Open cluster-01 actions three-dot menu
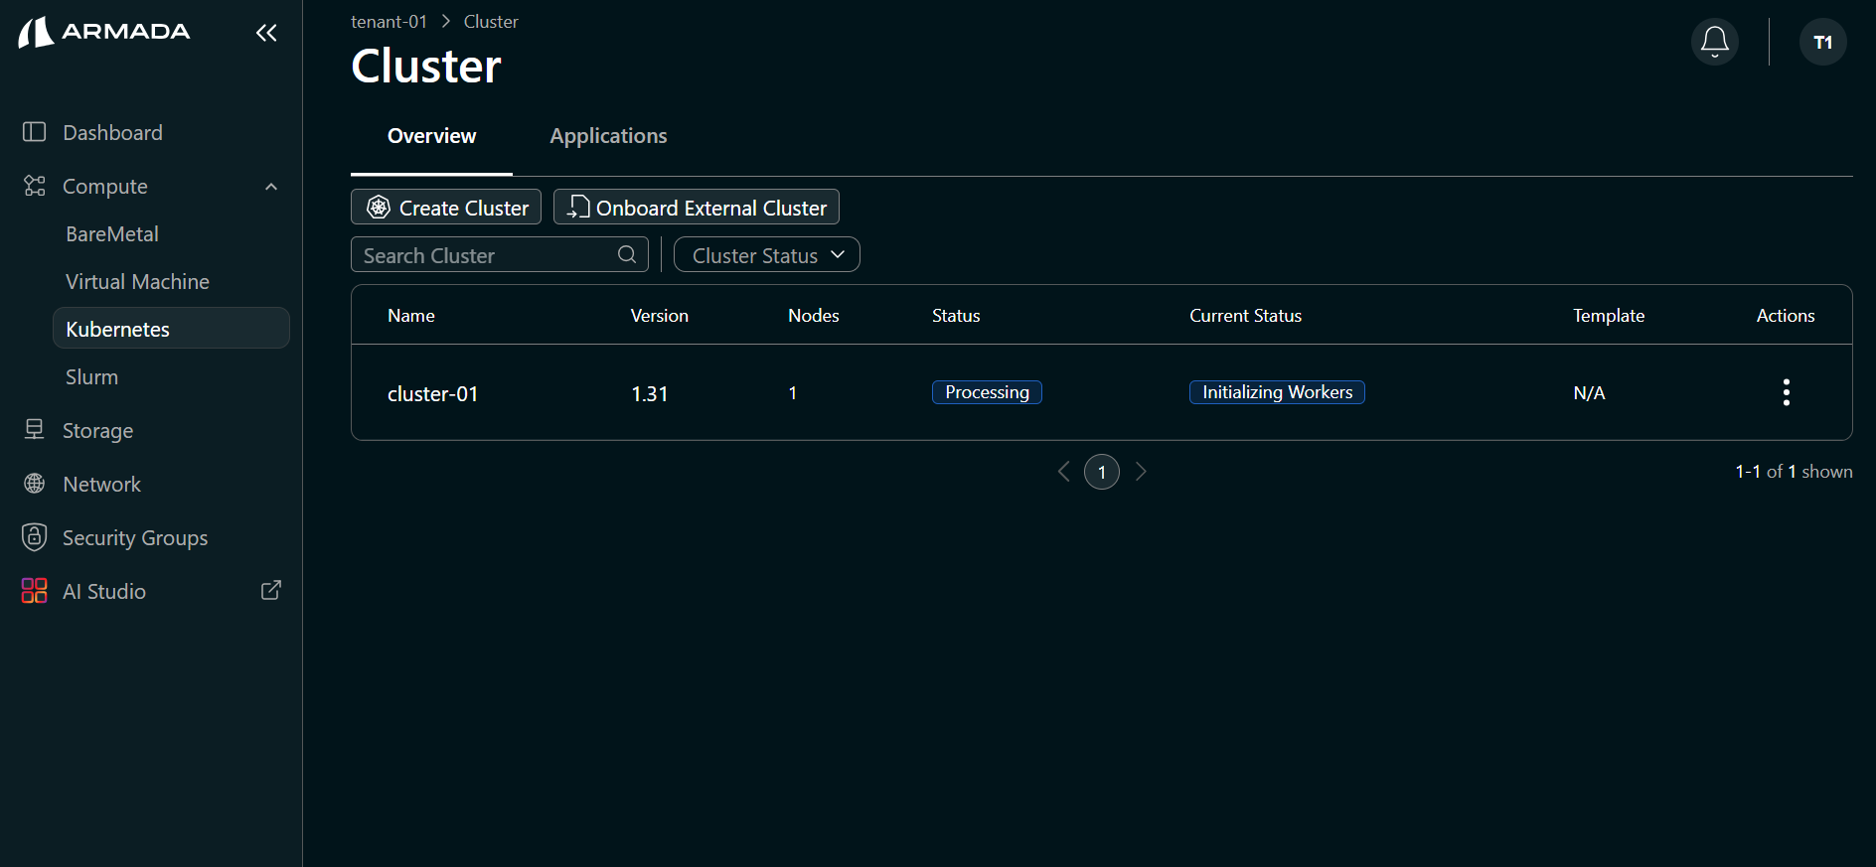 [1787, 392]
